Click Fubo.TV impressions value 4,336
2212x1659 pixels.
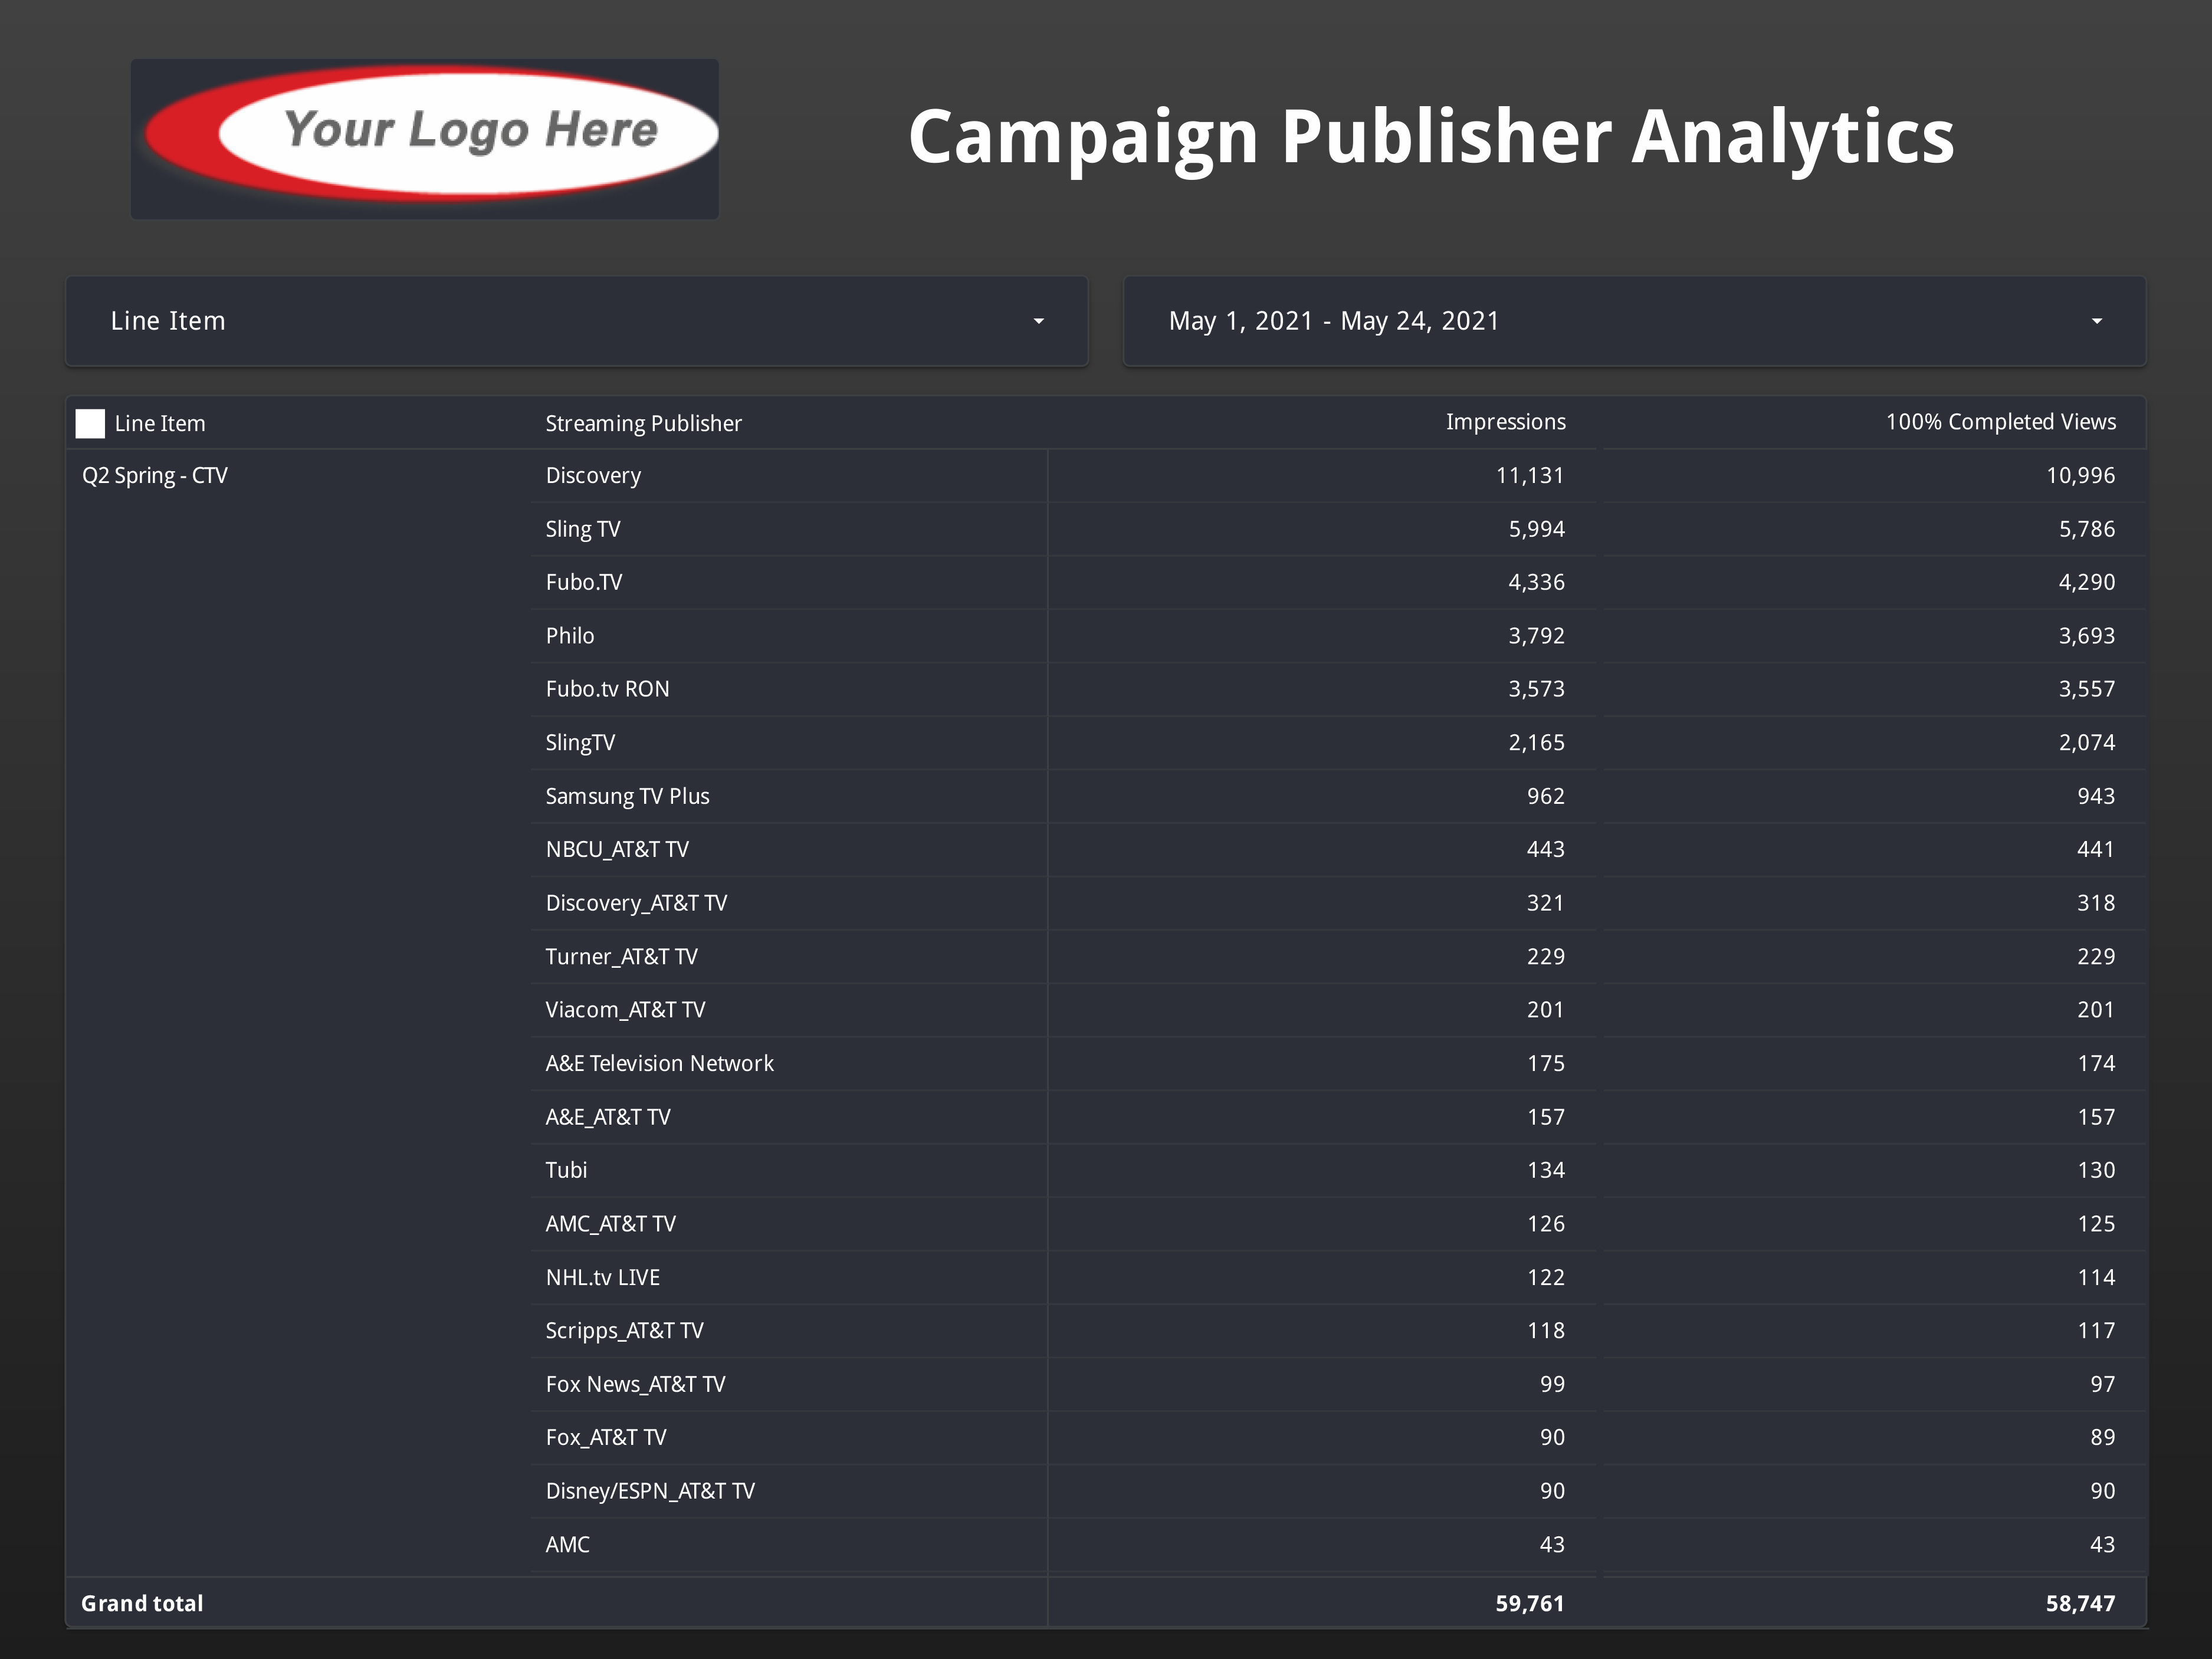point(1537,582)
